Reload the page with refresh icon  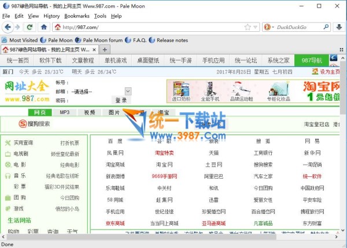(29, 27)
